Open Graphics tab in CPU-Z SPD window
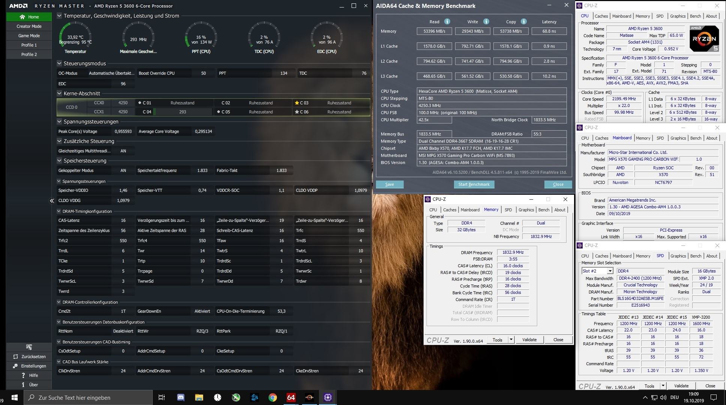 (x=678, y=256)
